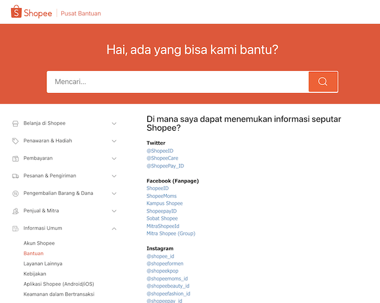
Task: Expand Belanja di Shopee chevron
Action: pyautogui.click(x=114, y=124)
